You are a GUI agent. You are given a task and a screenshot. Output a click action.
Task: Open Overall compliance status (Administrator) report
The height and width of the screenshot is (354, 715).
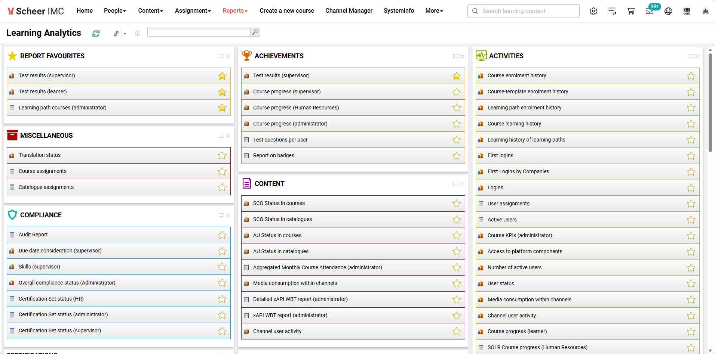pyautogui.click(x=119, y=283)
